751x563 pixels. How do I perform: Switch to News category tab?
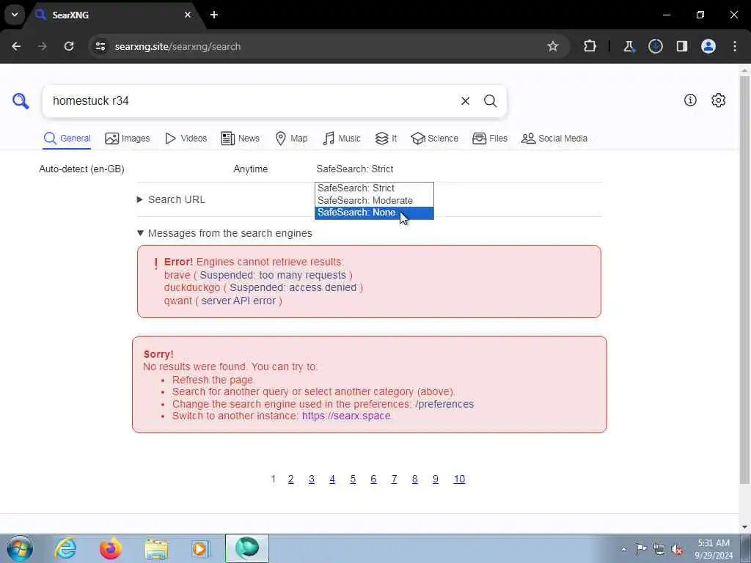pyautogui.click(x=240, y=139)
